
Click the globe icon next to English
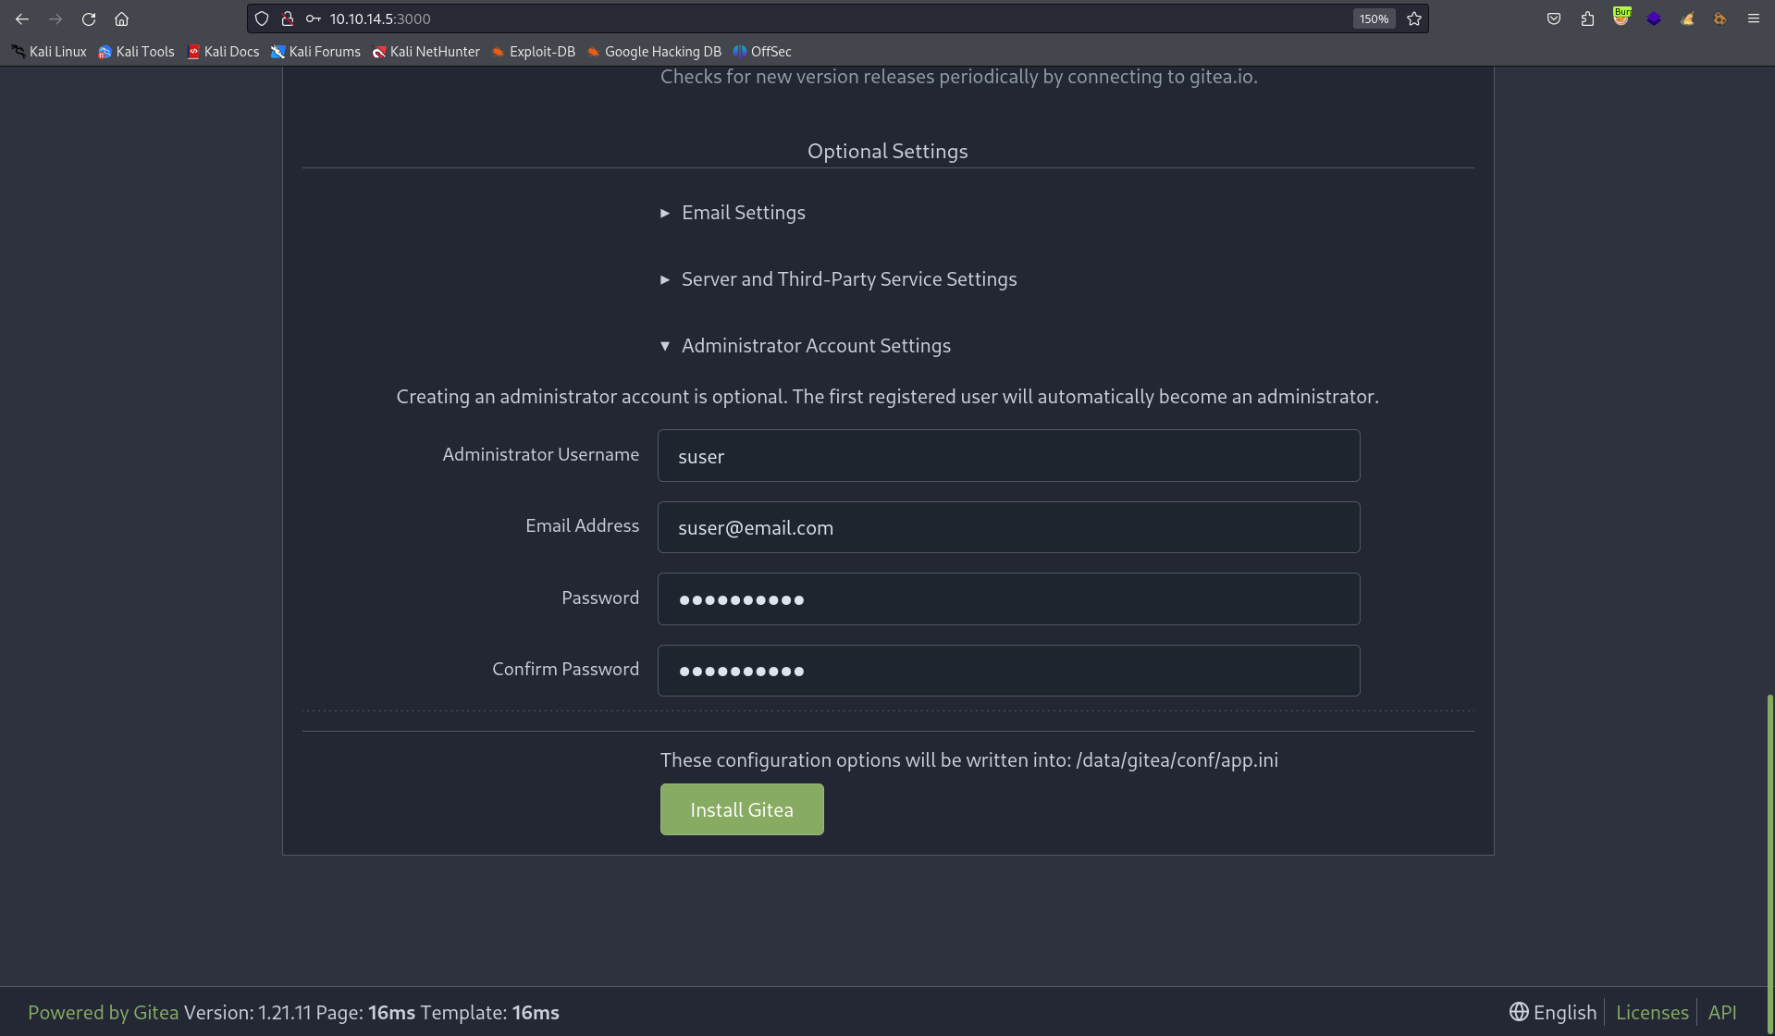coord(1519,1012)
